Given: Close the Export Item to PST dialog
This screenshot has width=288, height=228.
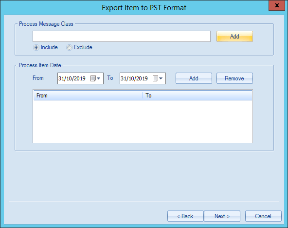Looking at the screenshot, I should [x=277, y=5].
